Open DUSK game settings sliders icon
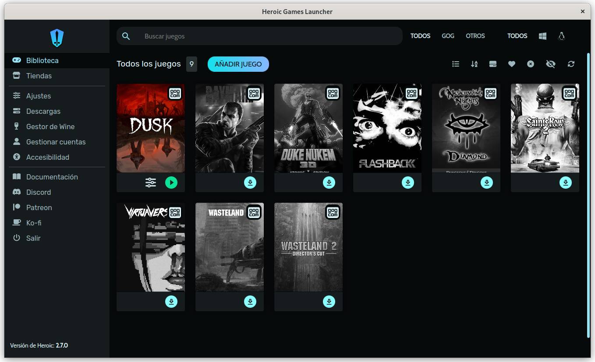Screen dimensions: 595x362 click(151, 183)
